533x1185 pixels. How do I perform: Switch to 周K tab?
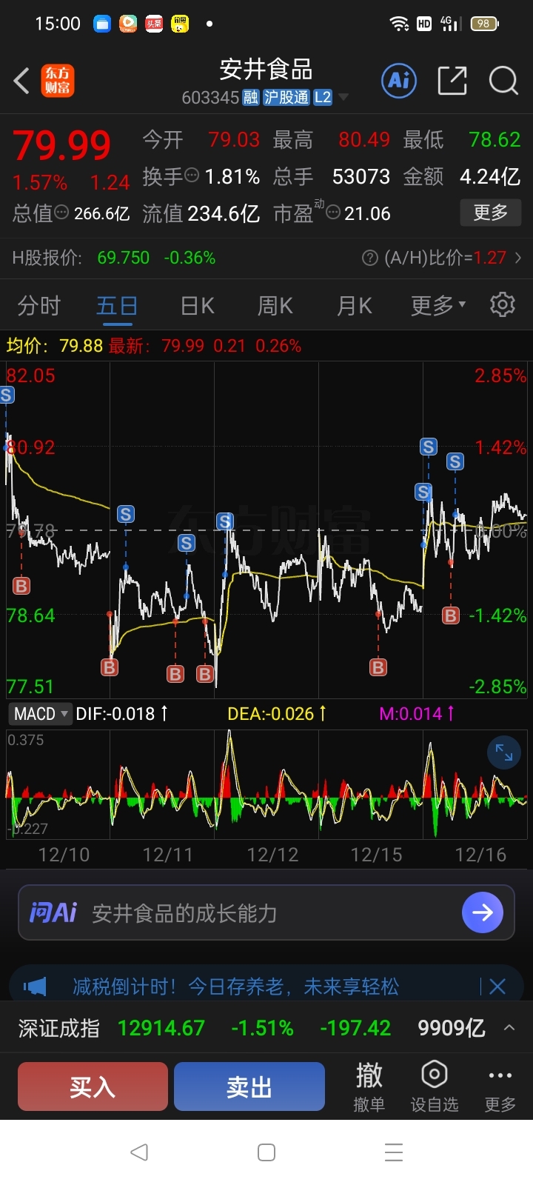(275, 305)
